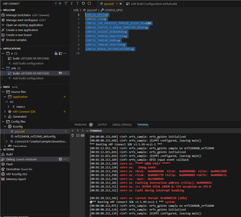Restart the debug session
Viewport: 241px width, 217px height.
click(83, 3)
